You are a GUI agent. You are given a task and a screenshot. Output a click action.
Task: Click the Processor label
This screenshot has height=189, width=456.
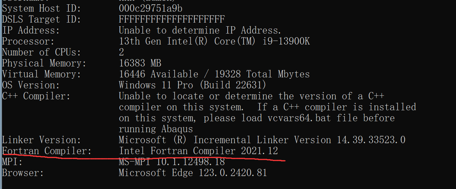pos(28,41)
